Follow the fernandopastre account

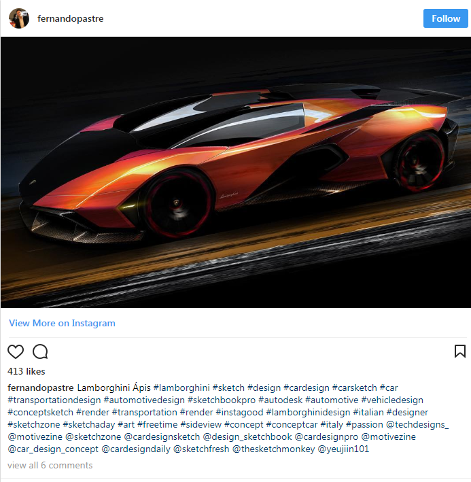pyautogui.click(x=445, y=18)
